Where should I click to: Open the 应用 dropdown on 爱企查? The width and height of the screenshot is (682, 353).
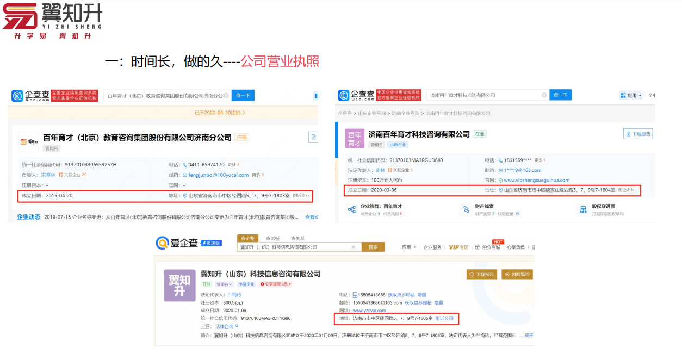point(409,247)
